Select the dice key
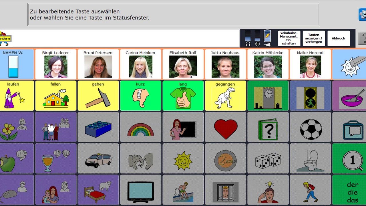 (268, 159)
